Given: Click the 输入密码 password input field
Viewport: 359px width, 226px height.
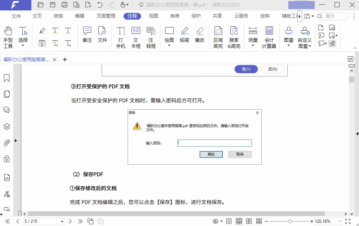Looking at the screenshot, I should point(214,143).
